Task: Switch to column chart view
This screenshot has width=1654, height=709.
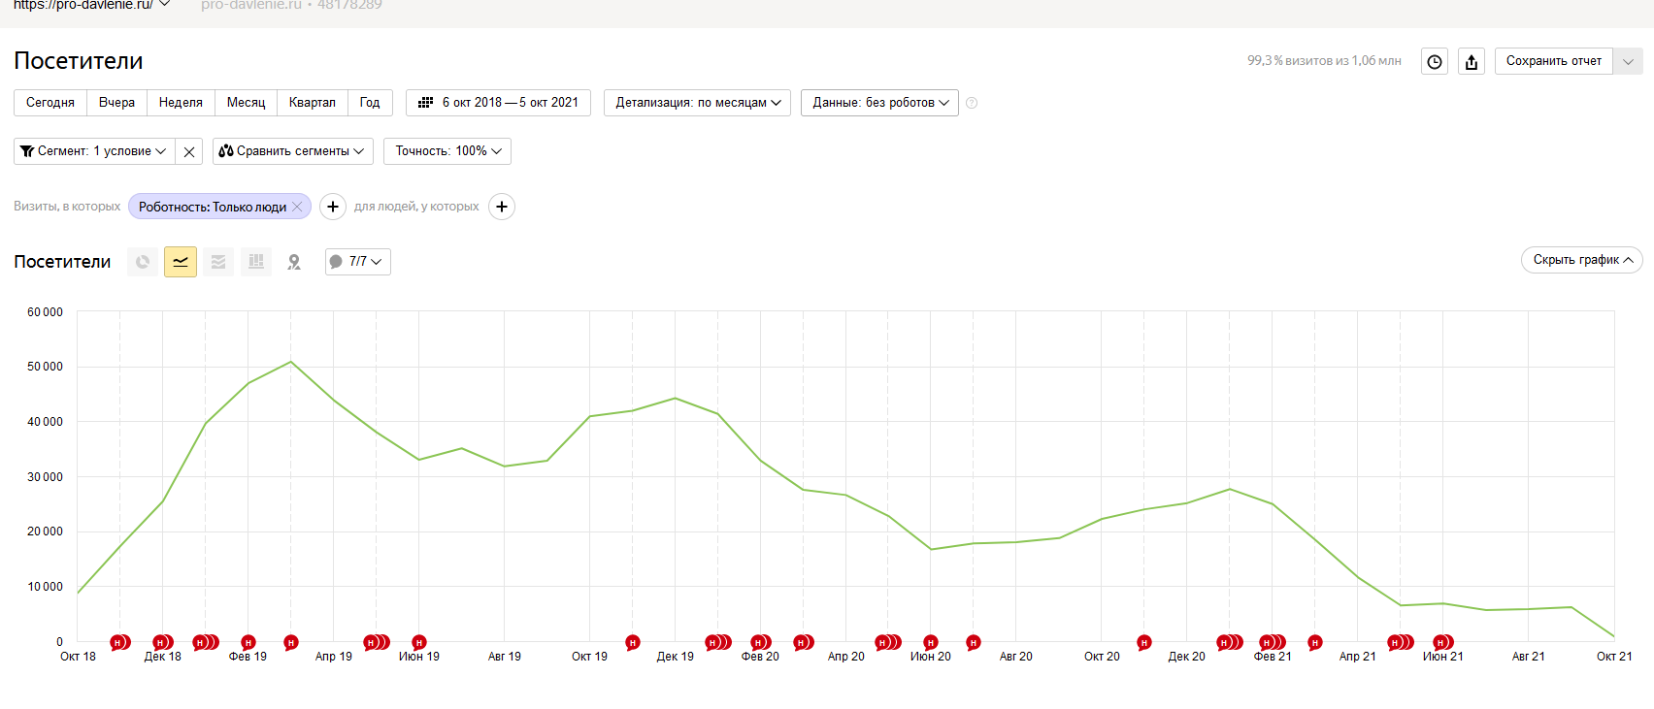Action: coord(256,262)
